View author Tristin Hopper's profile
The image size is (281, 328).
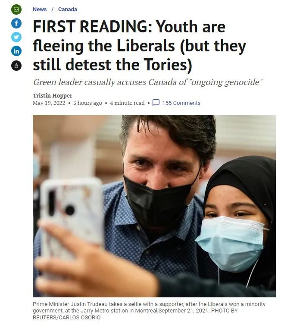tap(53, 96)
